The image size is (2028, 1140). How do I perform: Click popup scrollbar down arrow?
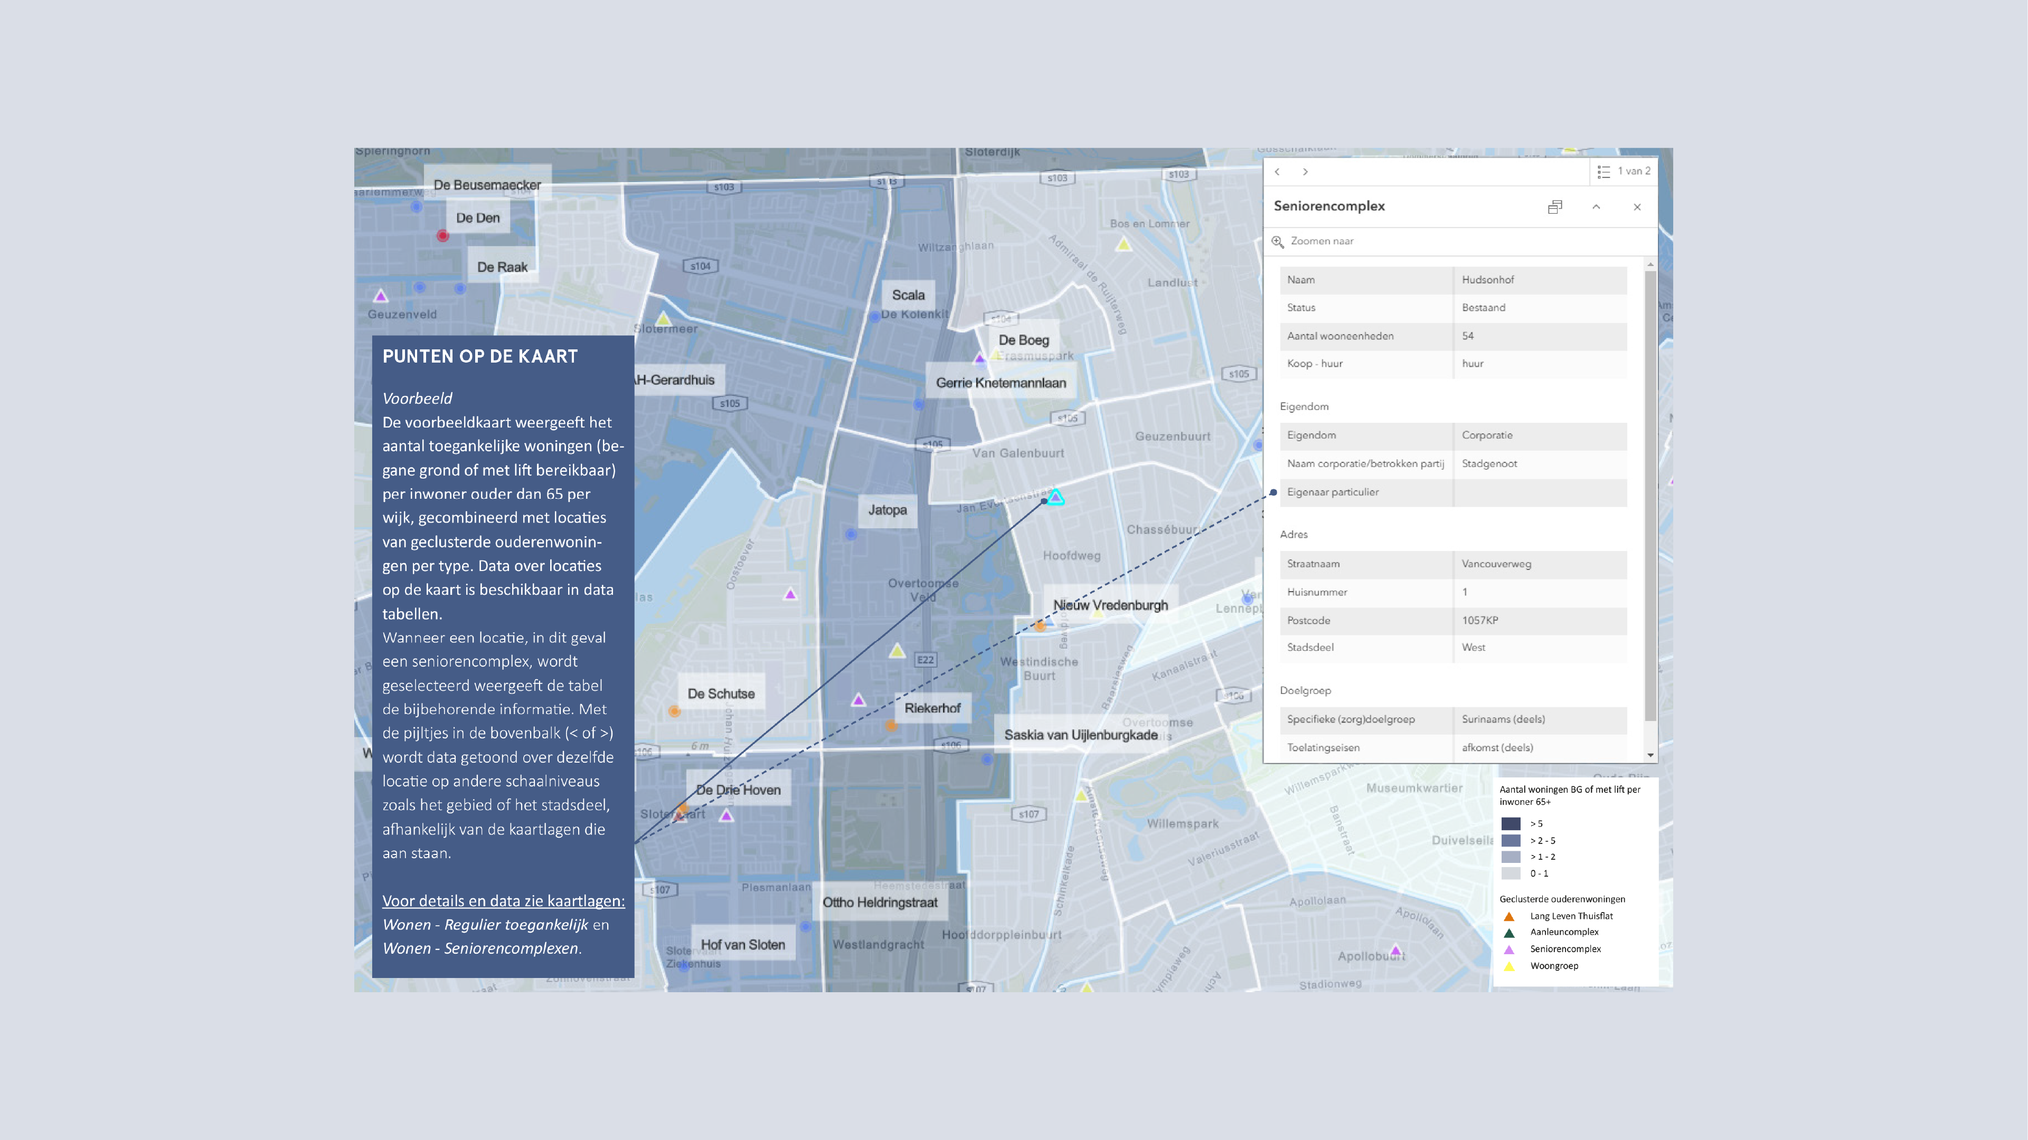click(1650, 755)
